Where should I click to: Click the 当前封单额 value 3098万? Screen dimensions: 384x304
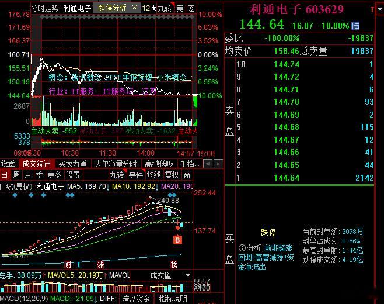(x=352, y=232)
